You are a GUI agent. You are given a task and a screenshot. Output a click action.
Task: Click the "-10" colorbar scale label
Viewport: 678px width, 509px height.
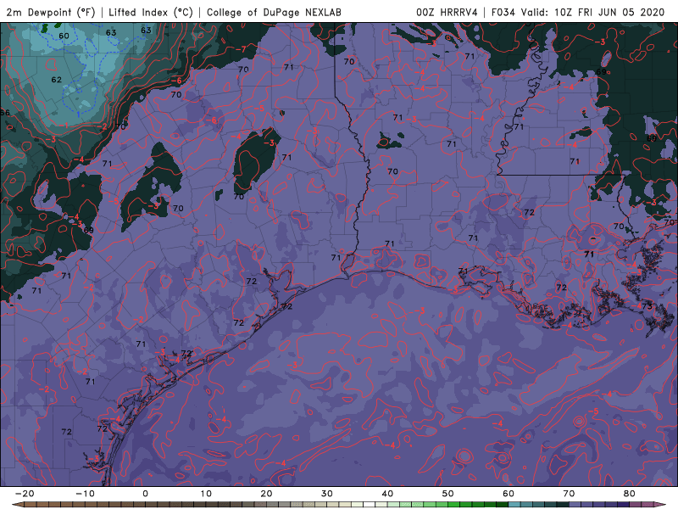click(x=85, y=494)
